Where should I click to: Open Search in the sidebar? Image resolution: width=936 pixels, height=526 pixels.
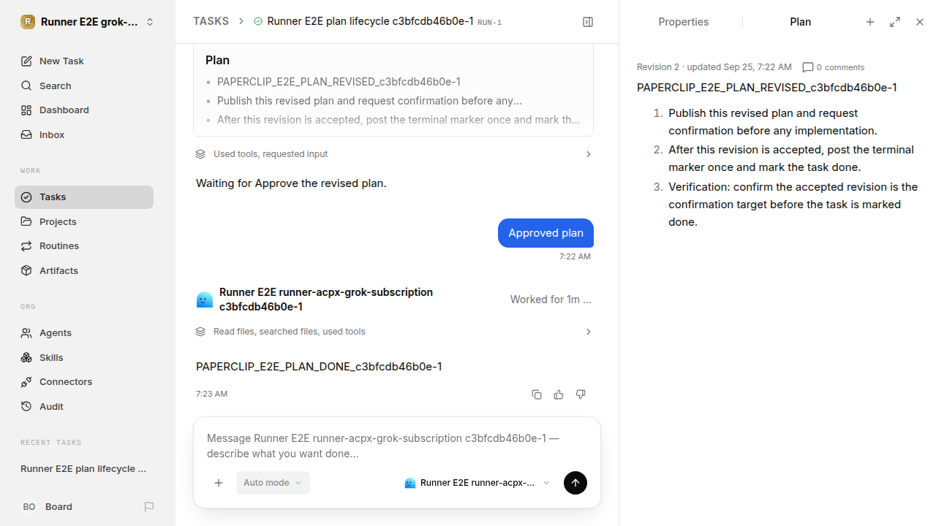[x=84, y=85]
